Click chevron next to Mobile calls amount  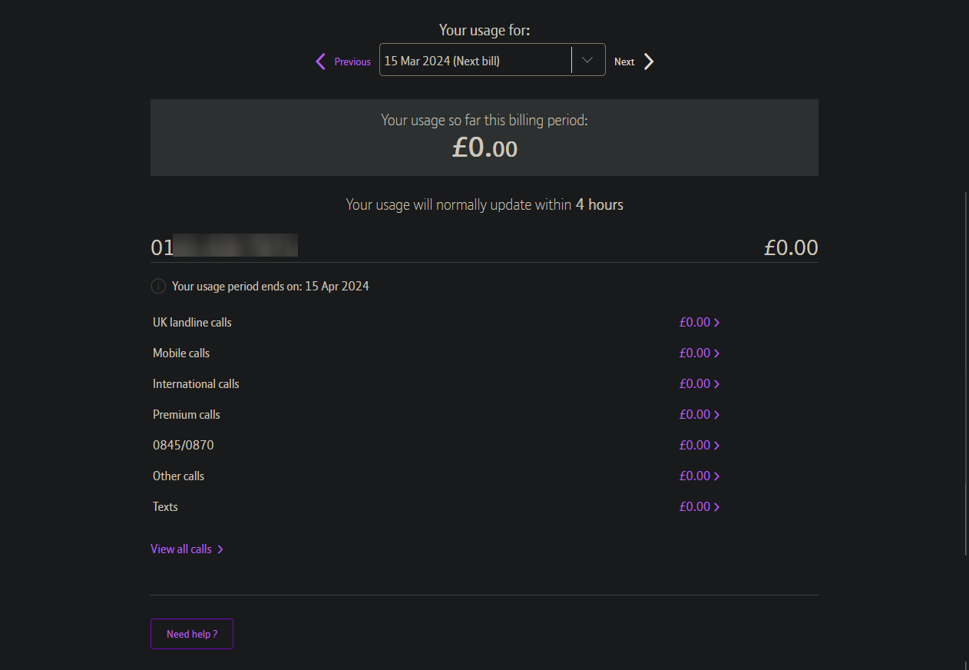point(717,353)
